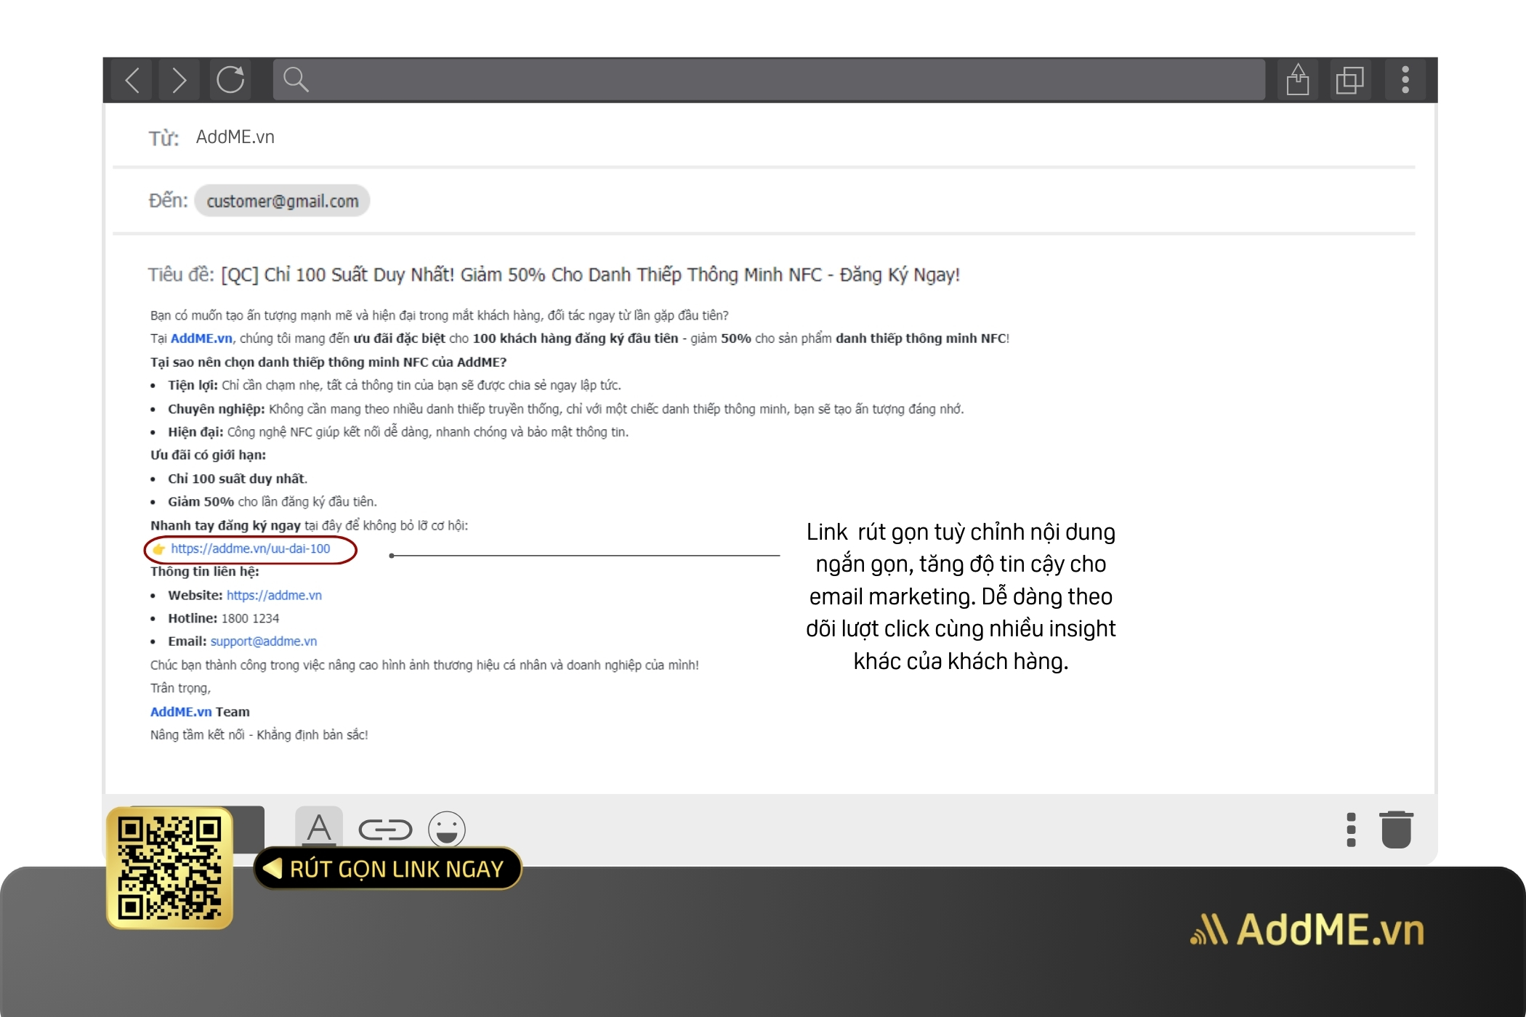Go forward with the right arrow button
This screenshot has width=1526, height=1017.
(x=179, y=80)
